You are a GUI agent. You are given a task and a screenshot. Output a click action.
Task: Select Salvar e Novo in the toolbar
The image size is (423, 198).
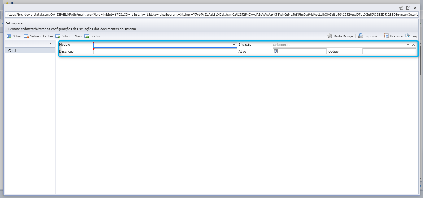pyautogui.click(x=69, y=36)
